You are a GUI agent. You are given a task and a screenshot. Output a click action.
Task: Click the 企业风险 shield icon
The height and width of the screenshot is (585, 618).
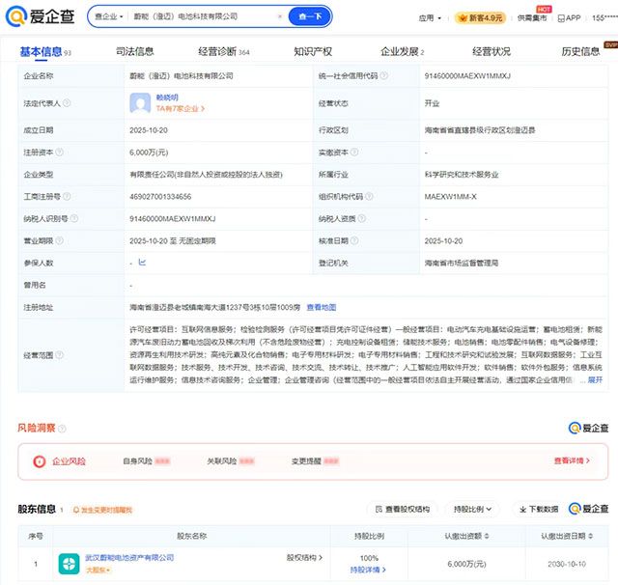click(40, 461)
